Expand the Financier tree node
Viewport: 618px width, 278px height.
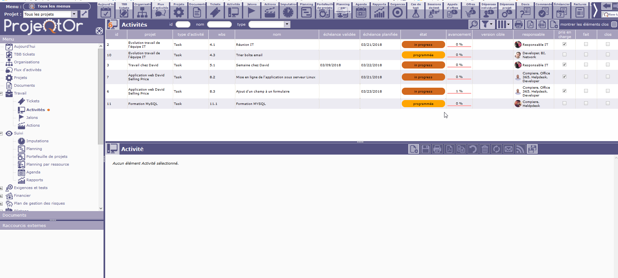(x=1, y=196)
